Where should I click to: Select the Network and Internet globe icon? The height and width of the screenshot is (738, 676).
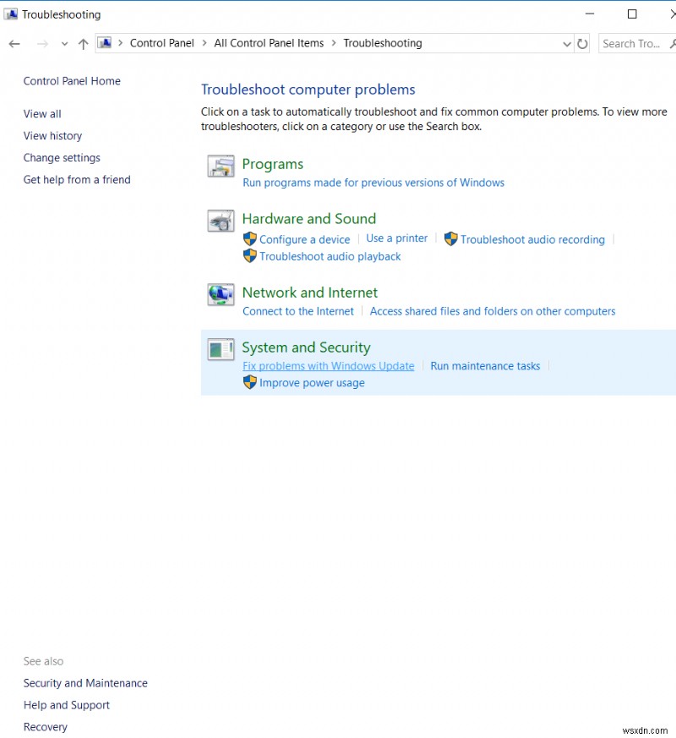pos(221,294)
